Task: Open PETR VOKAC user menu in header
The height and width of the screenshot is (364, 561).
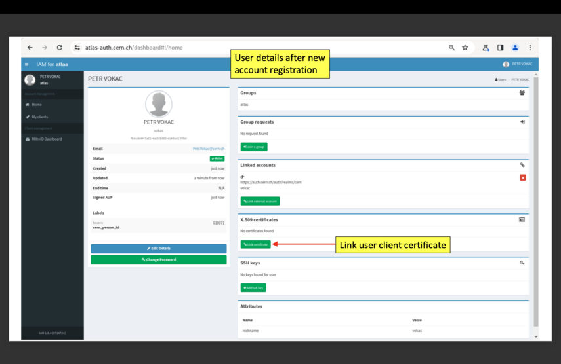Action: [518, 64]
